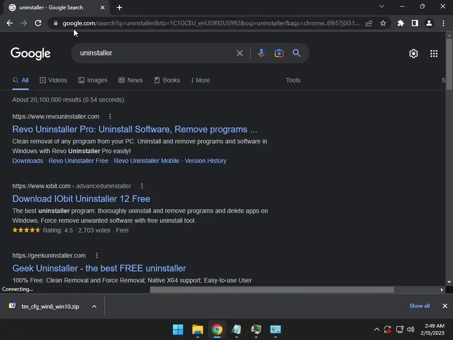Open the tab search dropdown arrow
Image resolution: width=453 pixels, height=340 pixels.
coord(382,6)
